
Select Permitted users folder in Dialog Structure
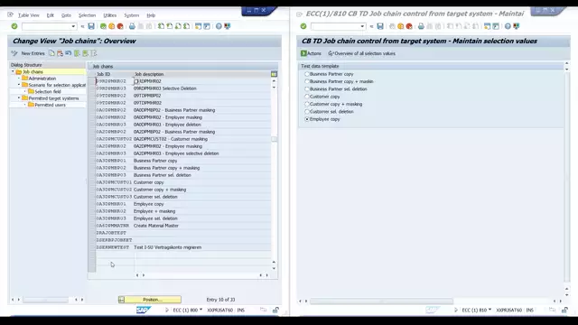click(x=47, y=105)
